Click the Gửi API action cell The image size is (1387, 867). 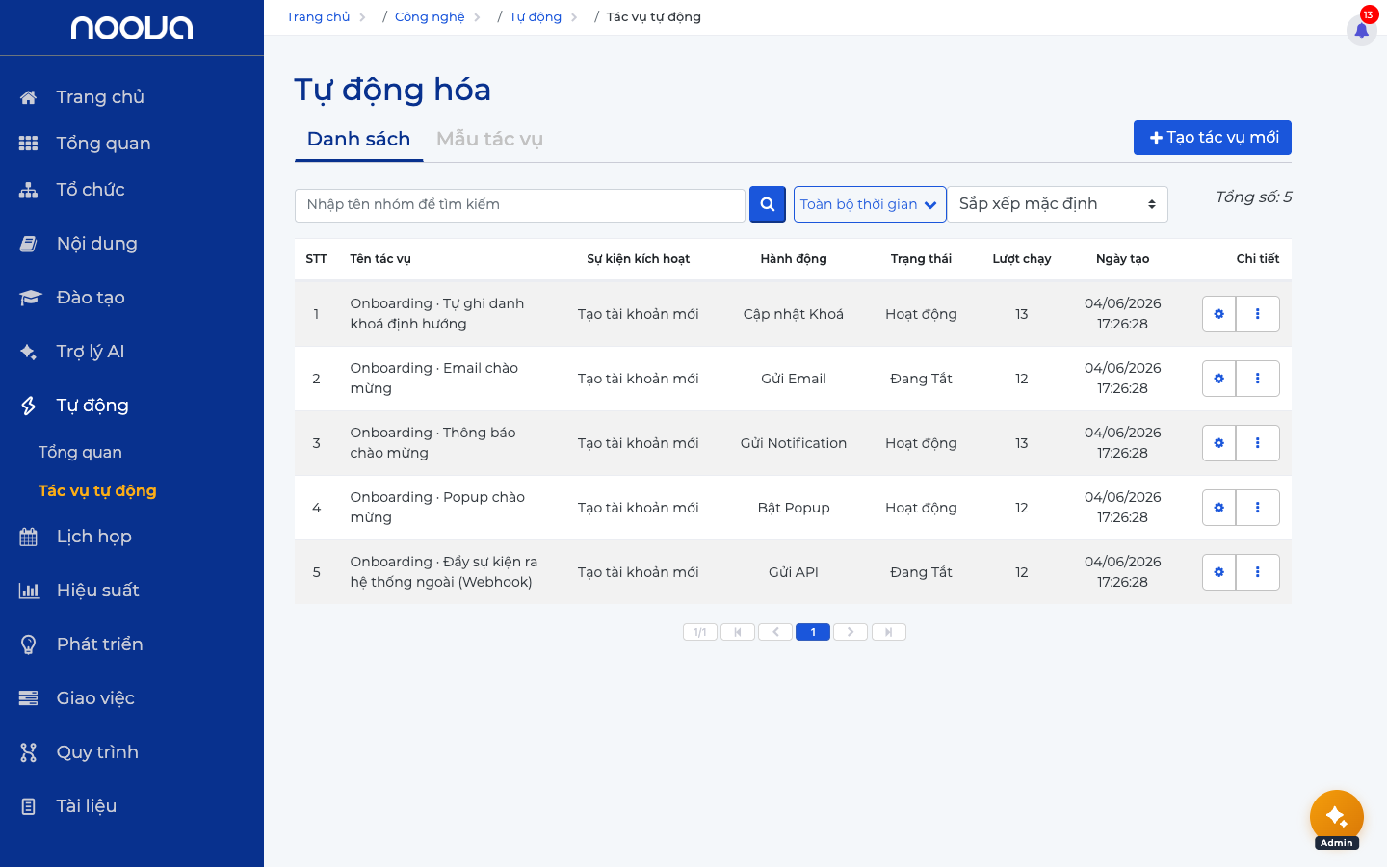click(x=794, y=572)
